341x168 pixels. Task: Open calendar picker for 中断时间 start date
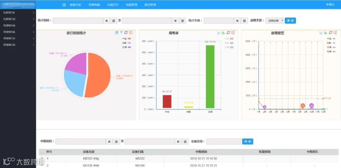click(x=116, y=142)
